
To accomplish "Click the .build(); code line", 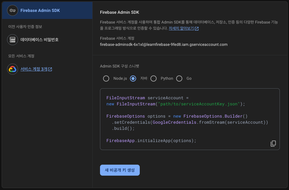I will click(x=123, y=128).
